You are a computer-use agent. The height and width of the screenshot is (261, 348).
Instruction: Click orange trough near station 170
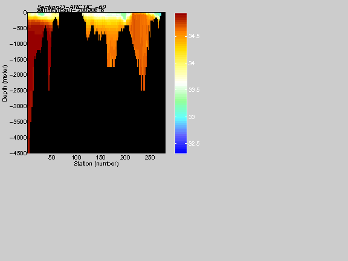point(111,51)
